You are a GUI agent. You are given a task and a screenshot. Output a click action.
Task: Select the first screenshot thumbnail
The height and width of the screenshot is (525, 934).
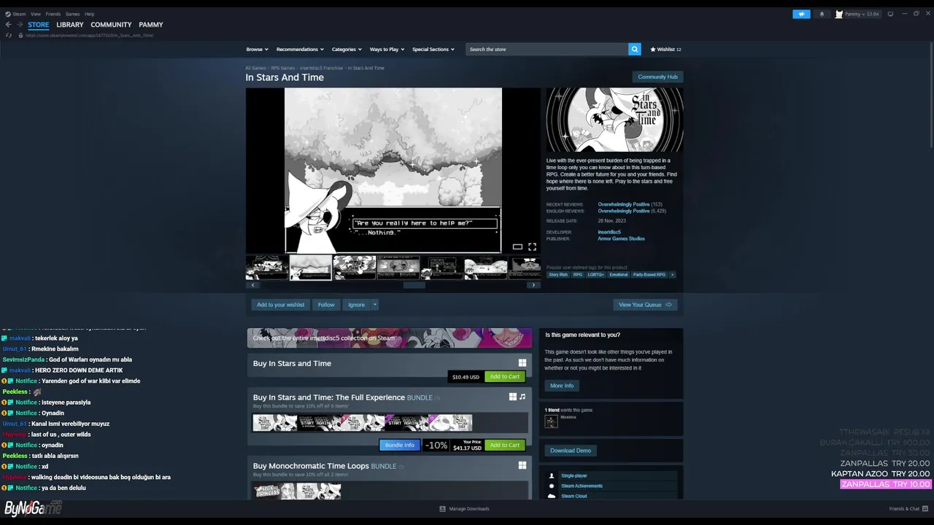click(x=267, y=268)
